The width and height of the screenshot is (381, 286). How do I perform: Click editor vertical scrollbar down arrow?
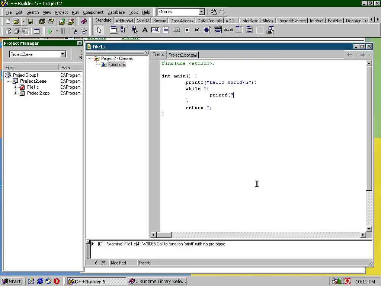tap(369, 229)
